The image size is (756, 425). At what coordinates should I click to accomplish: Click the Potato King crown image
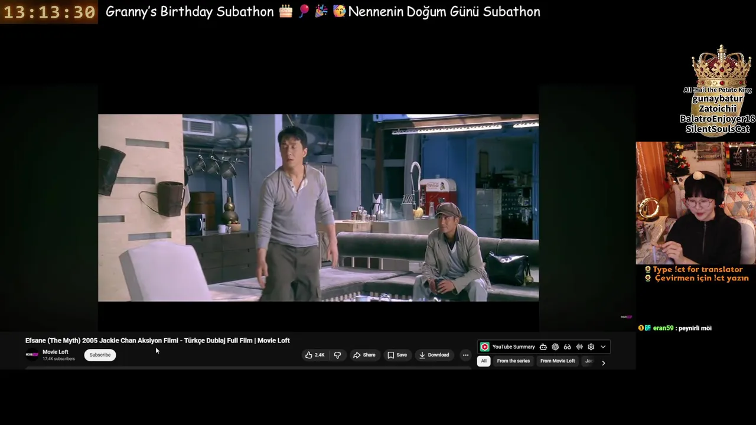721,65
